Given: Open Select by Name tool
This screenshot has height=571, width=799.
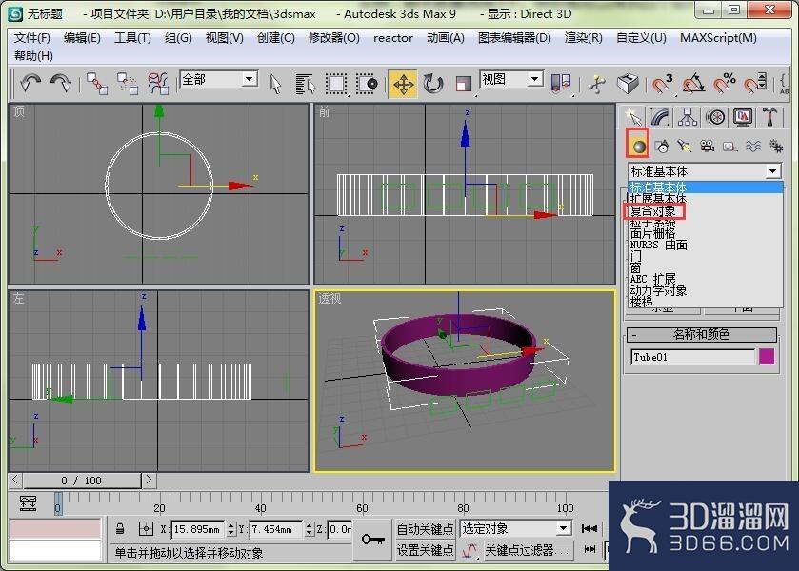Looking at the screenshot, I should pyautogui.click(x=306, y=84).
